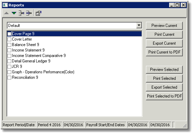Viewport: 193px width, 134px height.
Task: Click Export Current button
Action: (164, 43)
